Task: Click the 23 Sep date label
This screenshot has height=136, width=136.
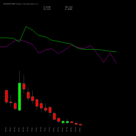Action: 63,129
